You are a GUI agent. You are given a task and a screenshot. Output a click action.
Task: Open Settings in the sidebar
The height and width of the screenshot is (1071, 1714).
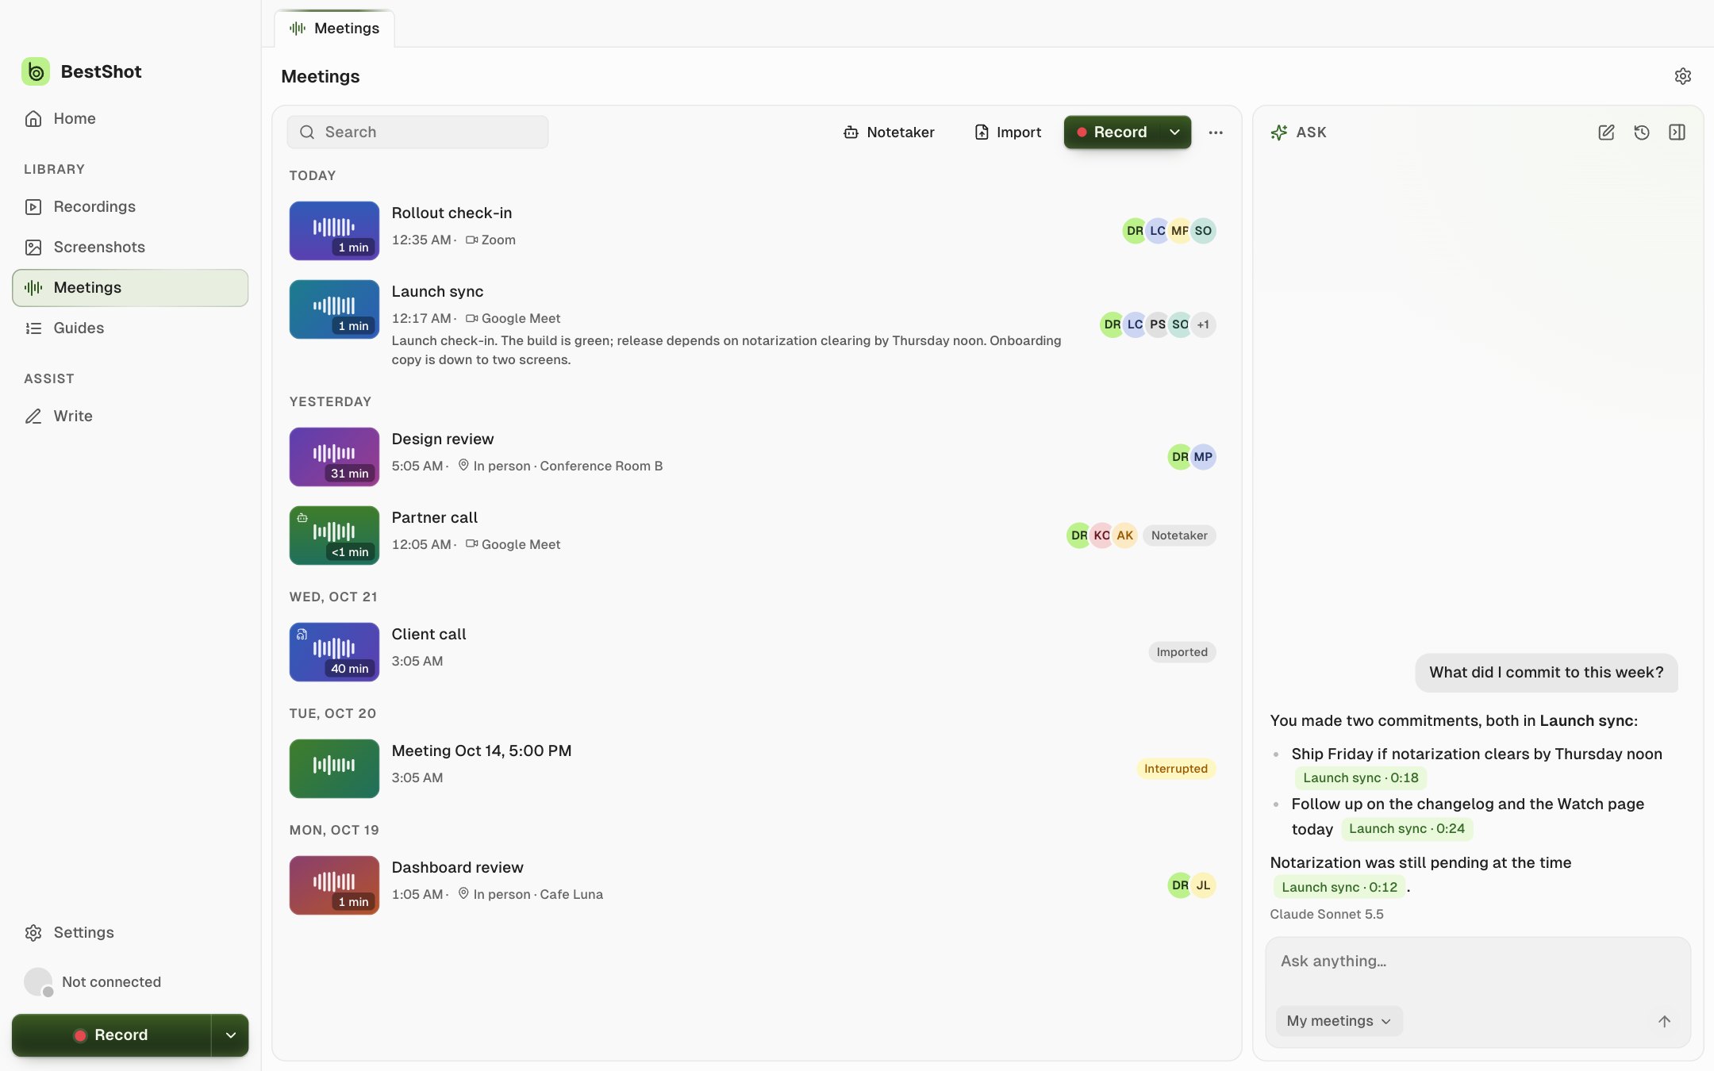tap(130, 932)
